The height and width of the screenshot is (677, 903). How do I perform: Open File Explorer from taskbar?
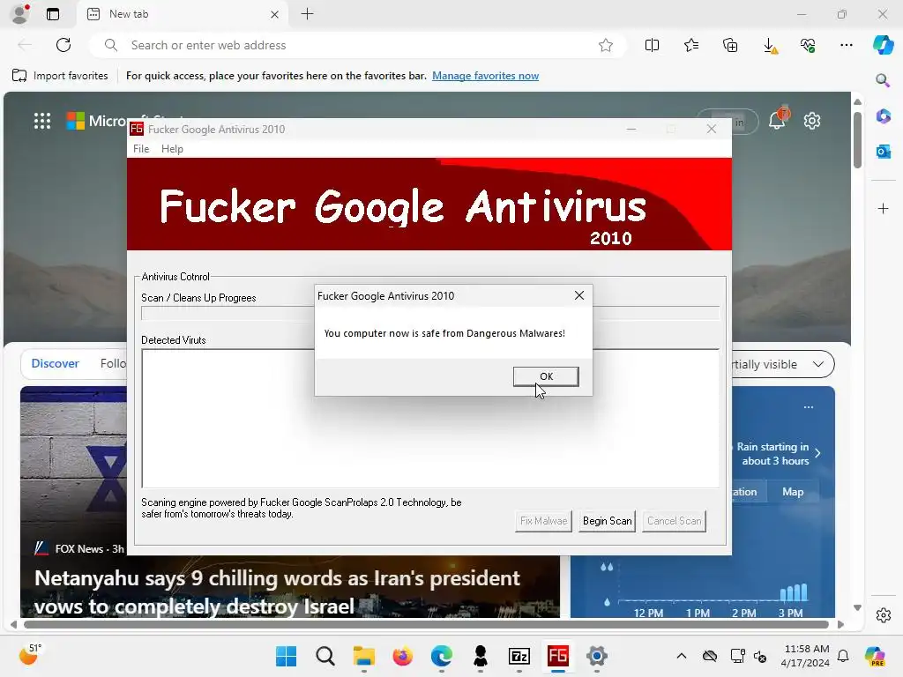point(364,656)
